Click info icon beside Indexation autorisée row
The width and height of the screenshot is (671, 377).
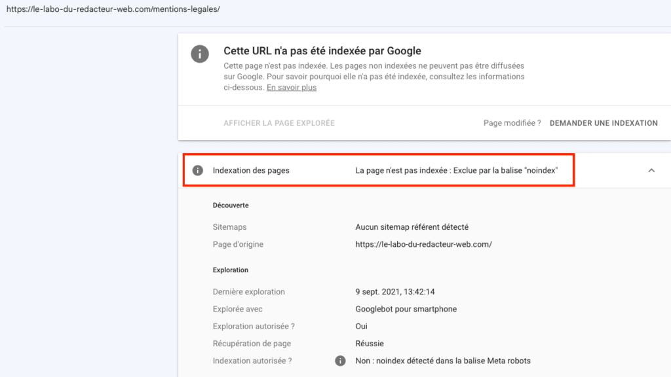pyautogui.click(x=340, y=361)
